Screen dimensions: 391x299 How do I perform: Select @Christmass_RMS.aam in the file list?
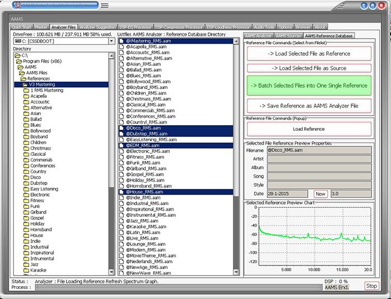pyautogui.click(x=176, y=99)
